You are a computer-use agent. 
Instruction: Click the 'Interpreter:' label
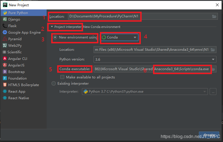tap(69, 92)
